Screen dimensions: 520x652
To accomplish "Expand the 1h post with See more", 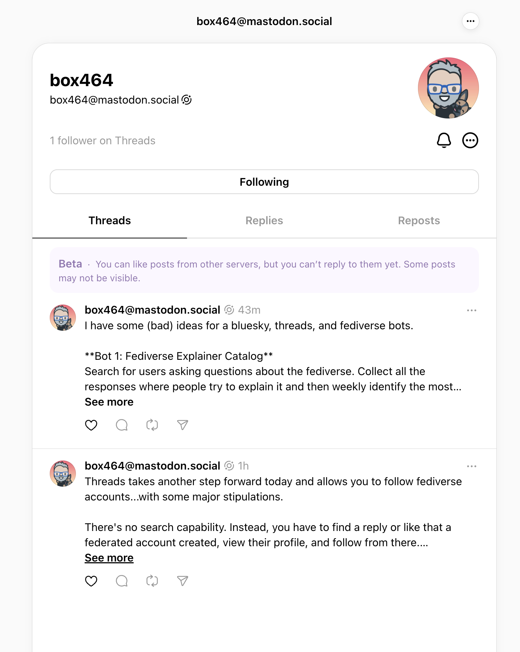I will [109, 558].
